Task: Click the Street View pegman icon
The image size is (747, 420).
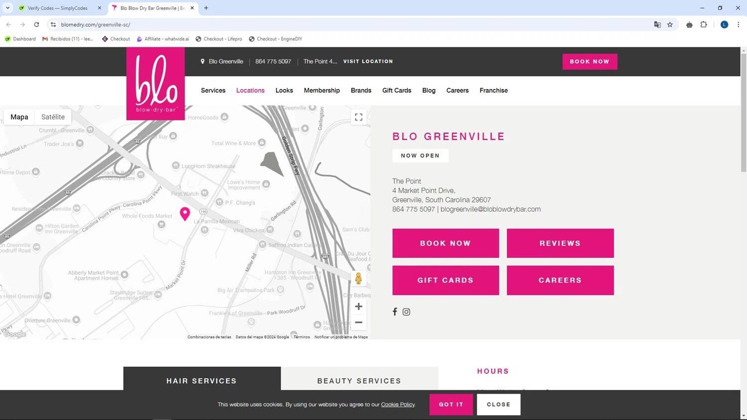Action: pyautogui.click(x=359, y=279)
